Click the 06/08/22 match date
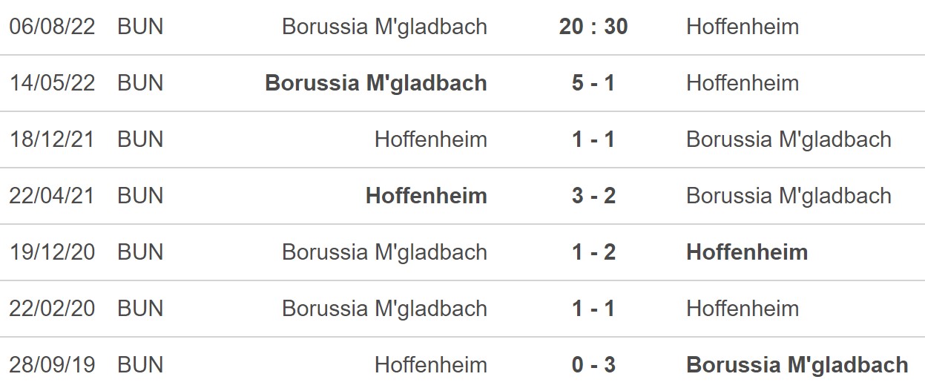The image size is (925, 391). point(52,27)
